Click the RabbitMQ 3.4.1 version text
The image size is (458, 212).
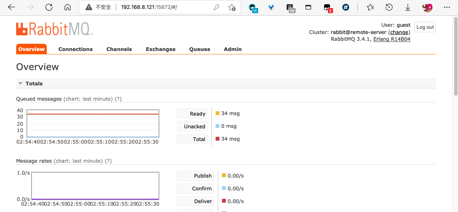point(350,39)
